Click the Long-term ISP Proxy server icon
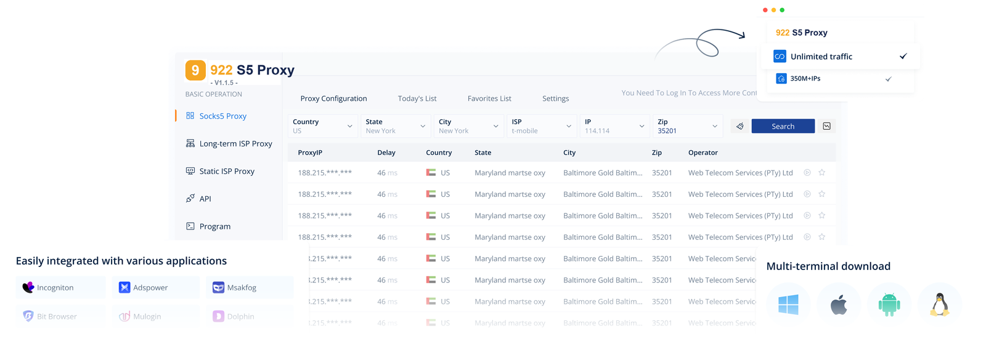 click(190, 143)
